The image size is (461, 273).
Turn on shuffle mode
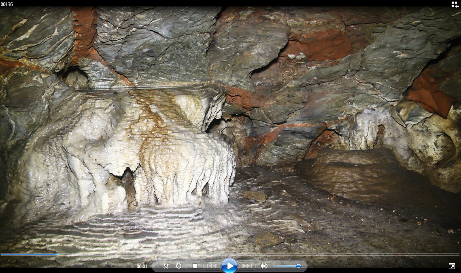pyautogui.click(x=166, y=266)
